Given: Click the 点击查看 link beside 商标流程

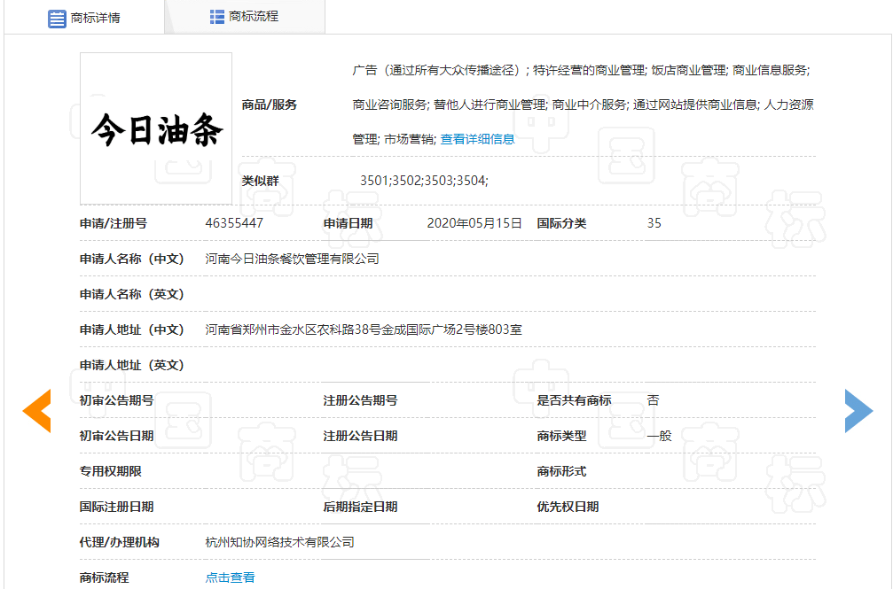Looking at the screenshot, I should (x=230, y=577).
